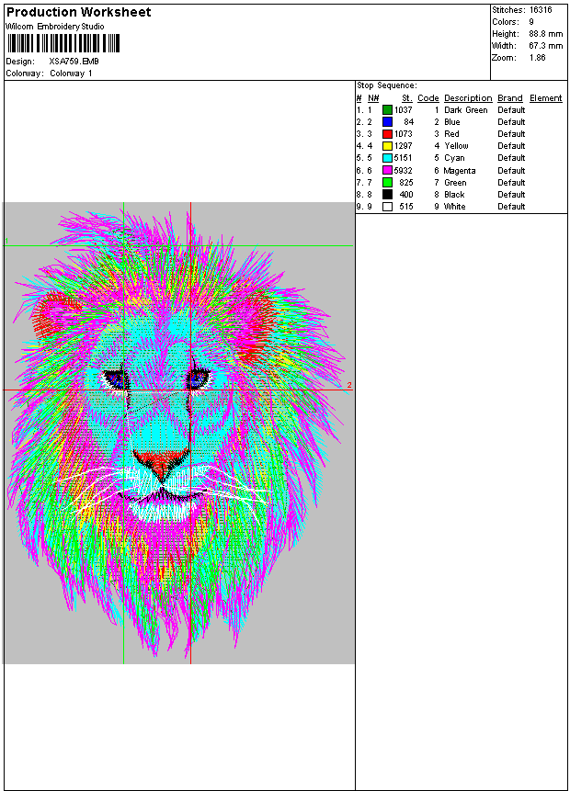The image size is (570, 791).
Task: Click the 'Brand' column header
Action: pos(510,98)
